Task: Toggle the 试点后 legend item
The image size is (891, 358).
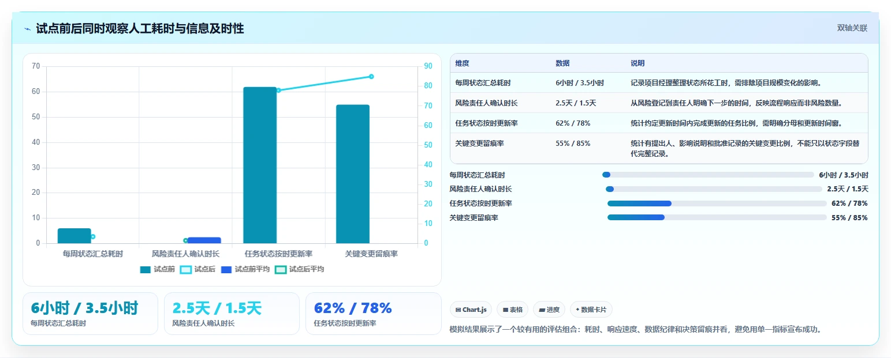Action: click(197, 269)
